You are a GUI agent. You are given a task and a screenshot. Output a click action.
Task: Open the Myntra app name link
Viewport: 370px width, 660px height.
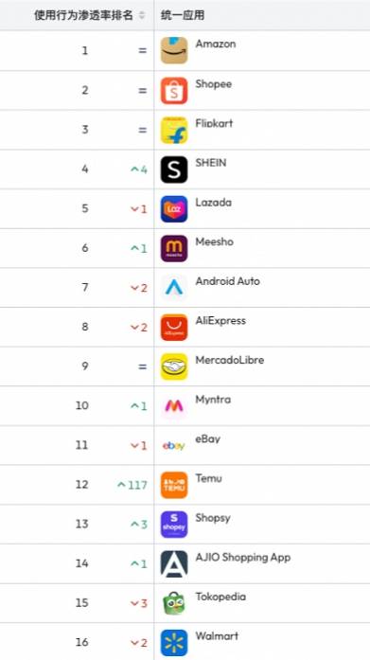(213, 400)
